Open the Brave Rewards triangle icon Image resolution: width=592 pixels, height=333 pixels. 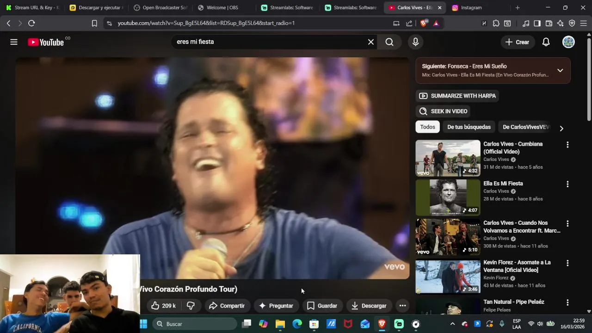click(x=436, y=23)
